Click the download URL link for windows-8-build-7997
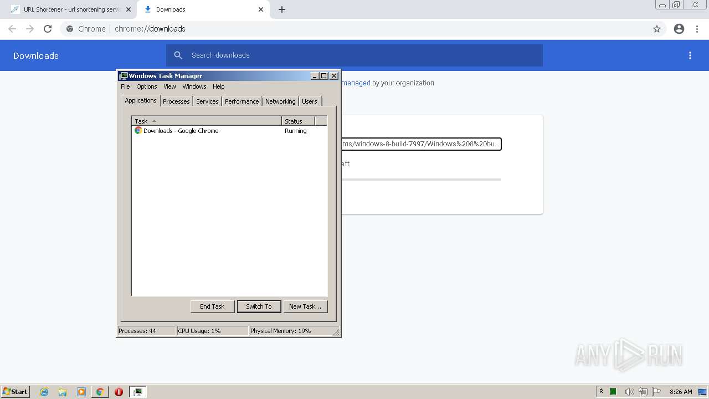Screen dimensions: 709x399 (x=420, y=144)
